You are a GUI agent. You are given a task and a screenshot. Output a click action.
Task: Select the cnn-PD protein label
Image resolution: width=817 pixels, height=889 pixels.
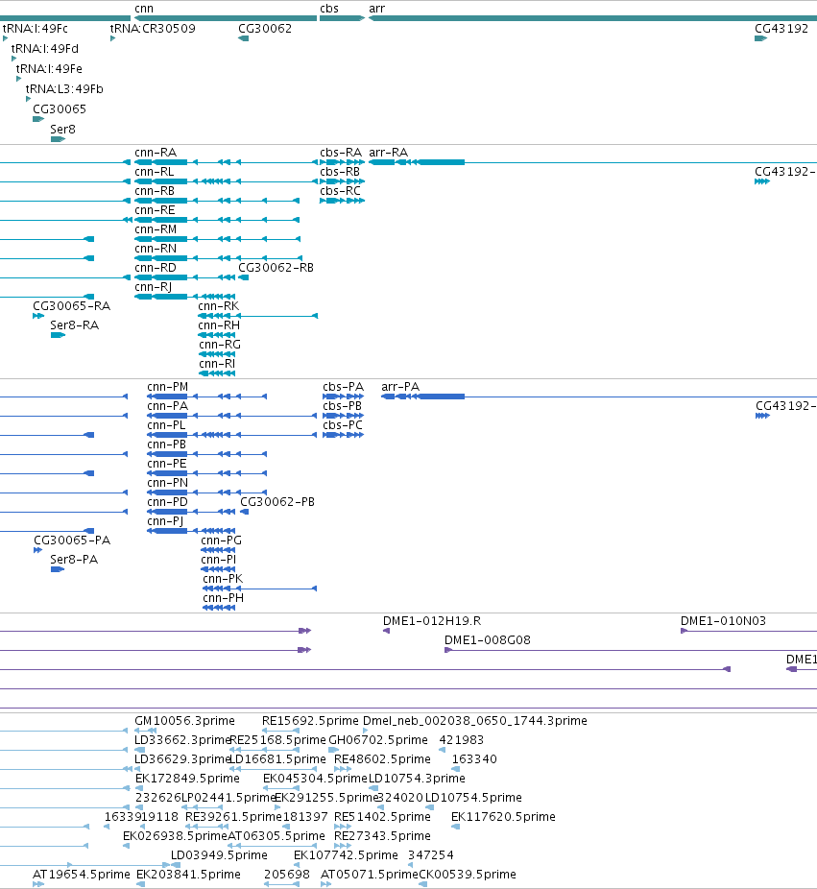167,502
